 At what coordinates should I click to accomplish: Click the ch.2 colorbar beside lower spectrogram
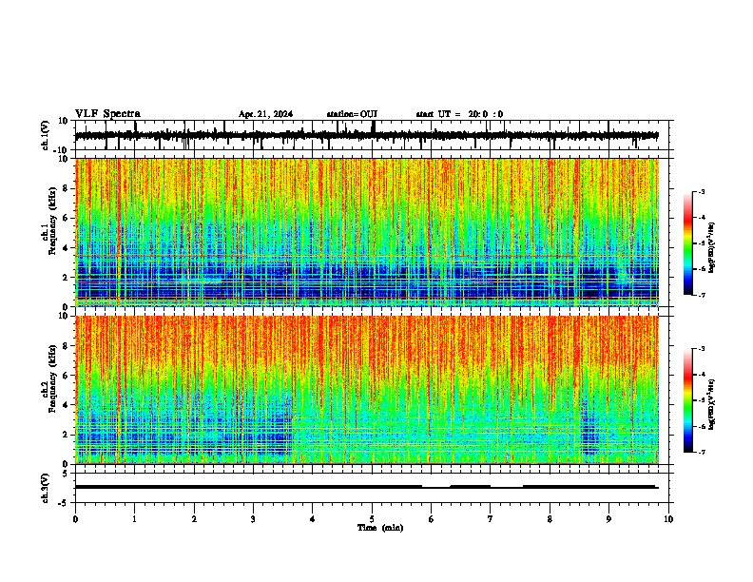pyautogui.click(x=687, y=400)
